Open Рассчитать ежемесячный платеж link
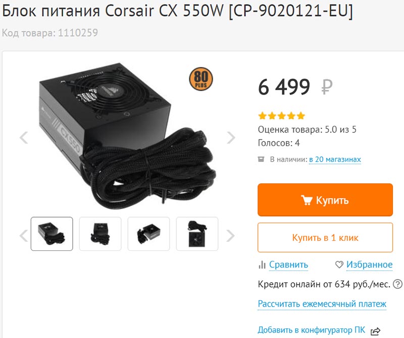 coord(322,304)
